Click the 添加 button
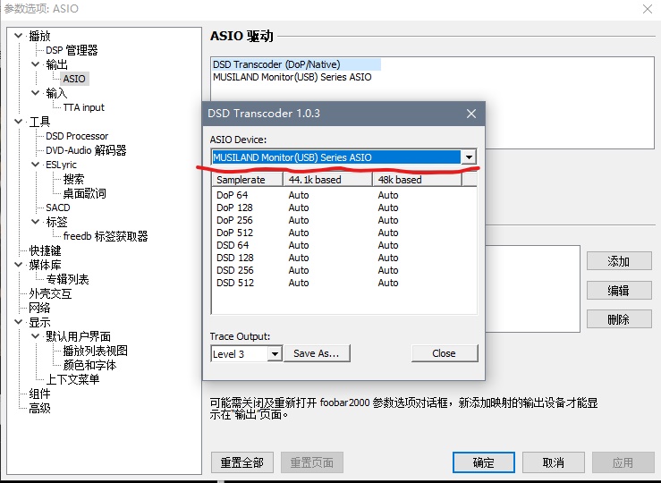The image size is (661, 483). [x=618, y=261]
